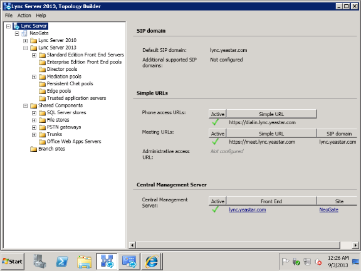Image resolution: width=361 pixels, height=271 pixels.
Task: Open Windows Explorer from the taskbar
Action: tap(84, 262)
